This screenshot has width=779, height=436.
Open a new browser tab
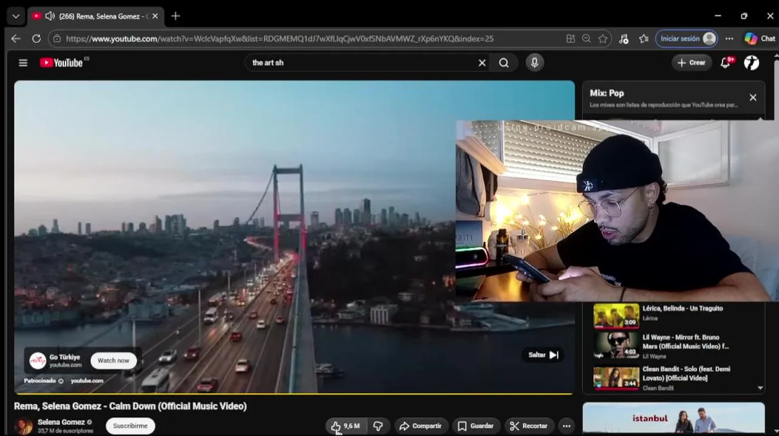pos(175,16)
